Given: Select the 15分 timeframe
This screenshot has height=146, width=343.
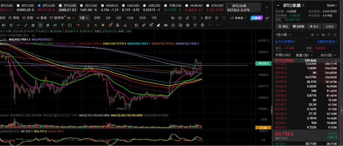Looking at the screenshot, I should click(x=130, y=18).
